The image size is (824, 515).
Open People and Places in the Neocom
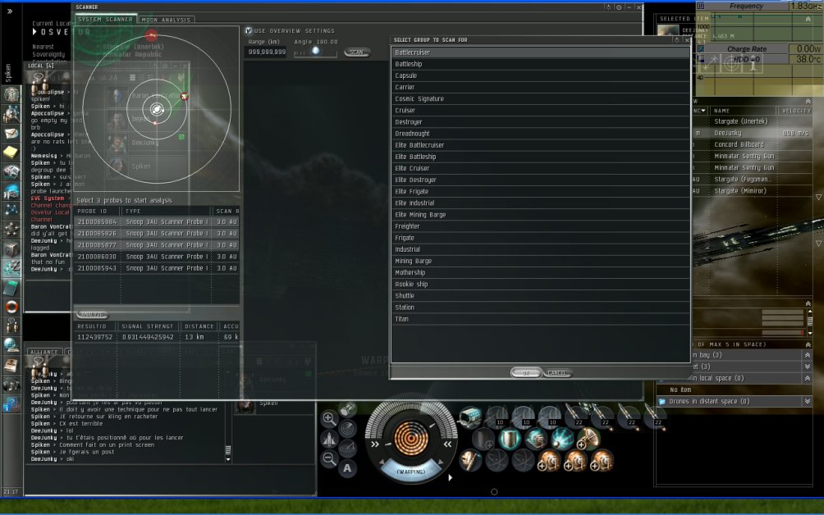[11, 114]
